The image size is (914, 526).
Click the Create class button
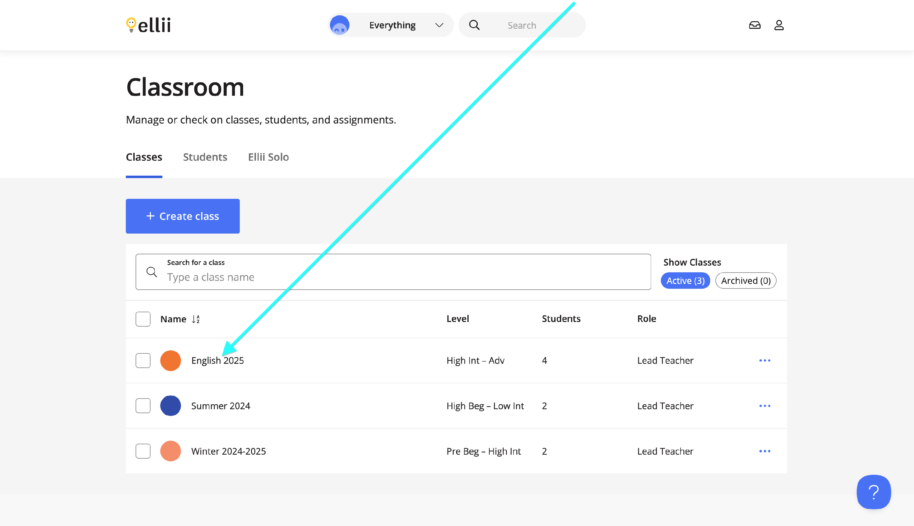[x=182, y=216]
